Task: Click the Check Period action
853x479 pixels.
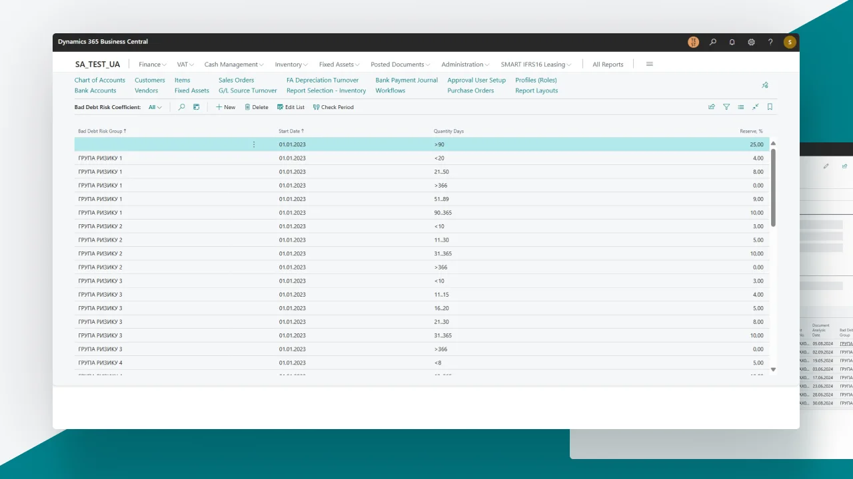Action: (333, 107)
